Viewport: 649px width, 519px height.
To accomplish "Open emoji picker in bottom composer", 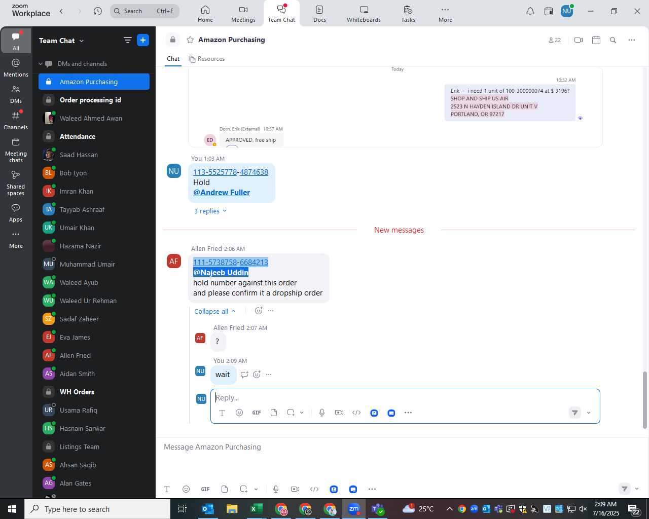I will tap(186, 489).
